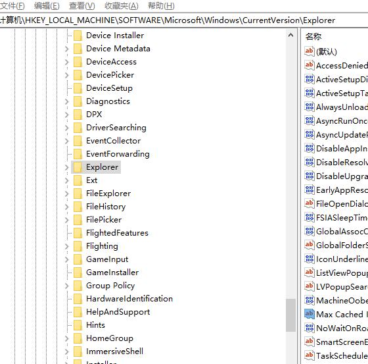The height and width of the screenshot is (364, 368).
Task: Expand the Device Metadata key
Action: pyautogui.click(x=66, y=49)
